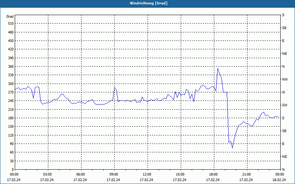The image size is (295, 184).
Task: Click the 'Windrichtung [Grad]' chart title
Action: coord(149,3)
